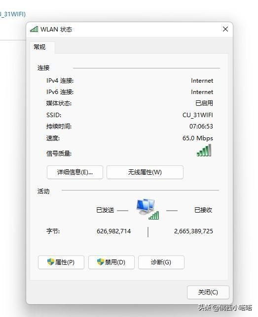Click the signal quality bars icon
Image resolution: width=258 pixels, height=317 pixels.
coord(204,150)
